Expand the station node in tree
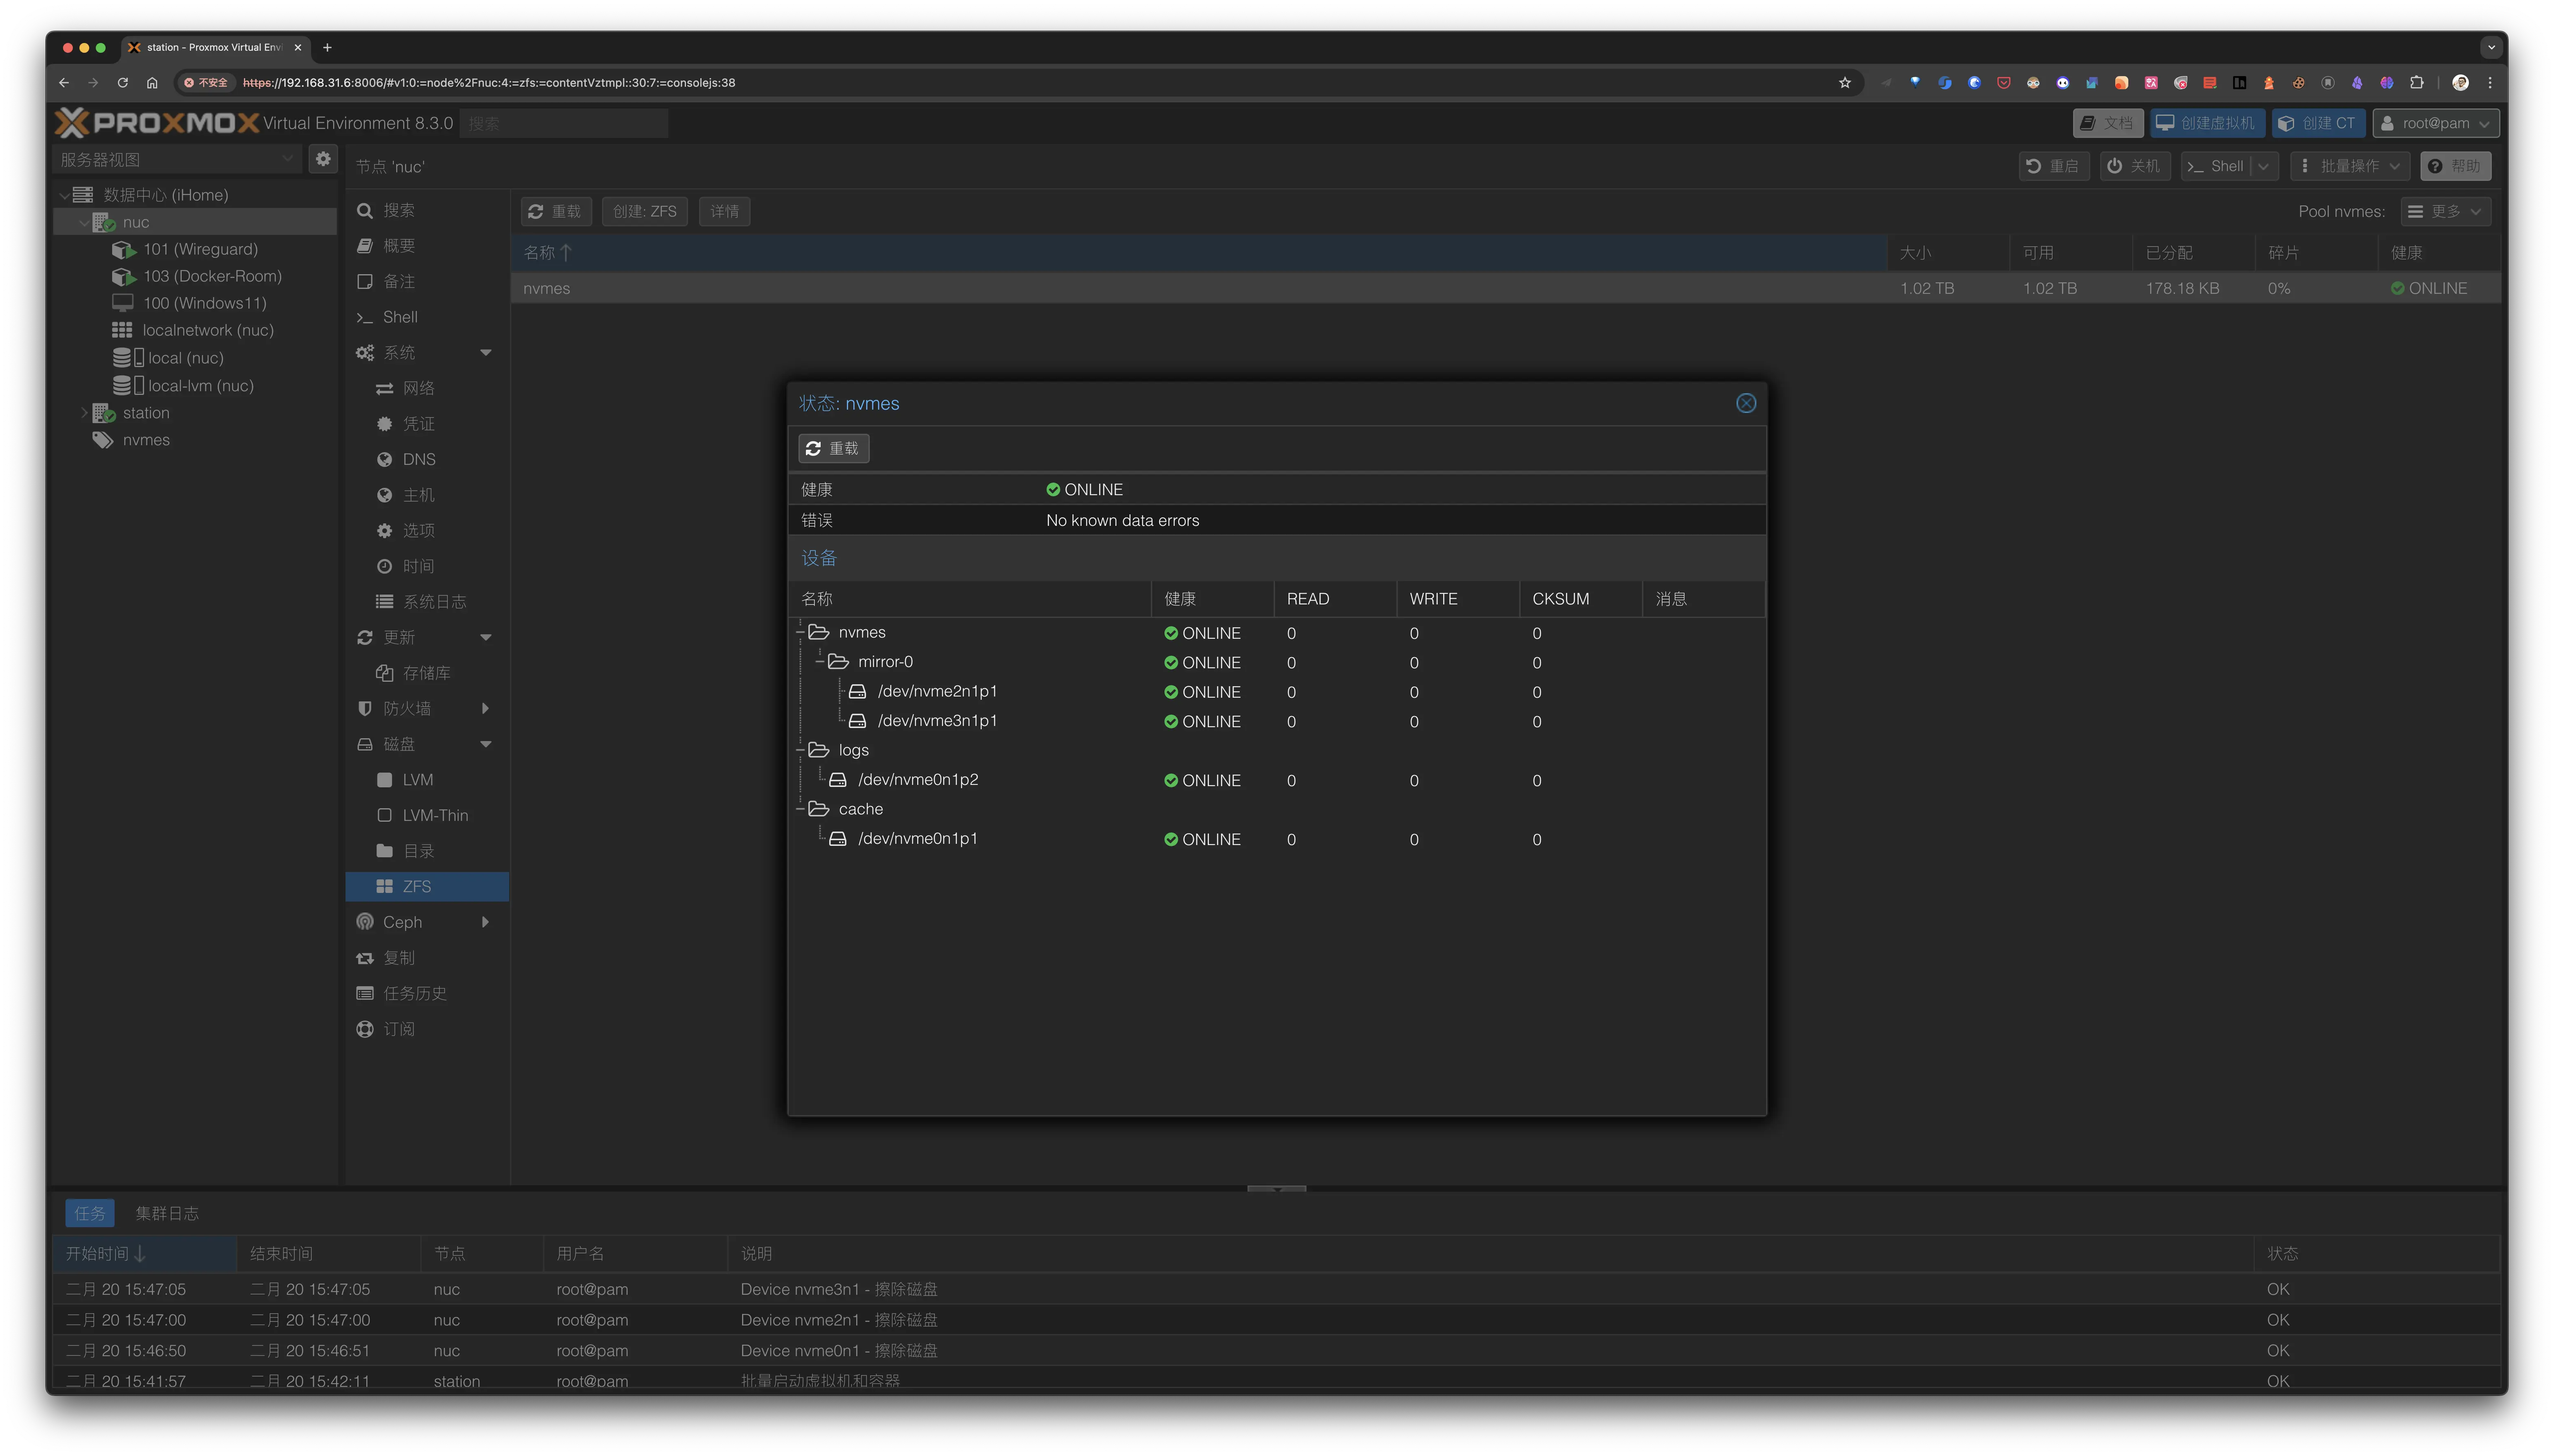Viewport: 2554px width, 1456px height. [x=84, y=413]
